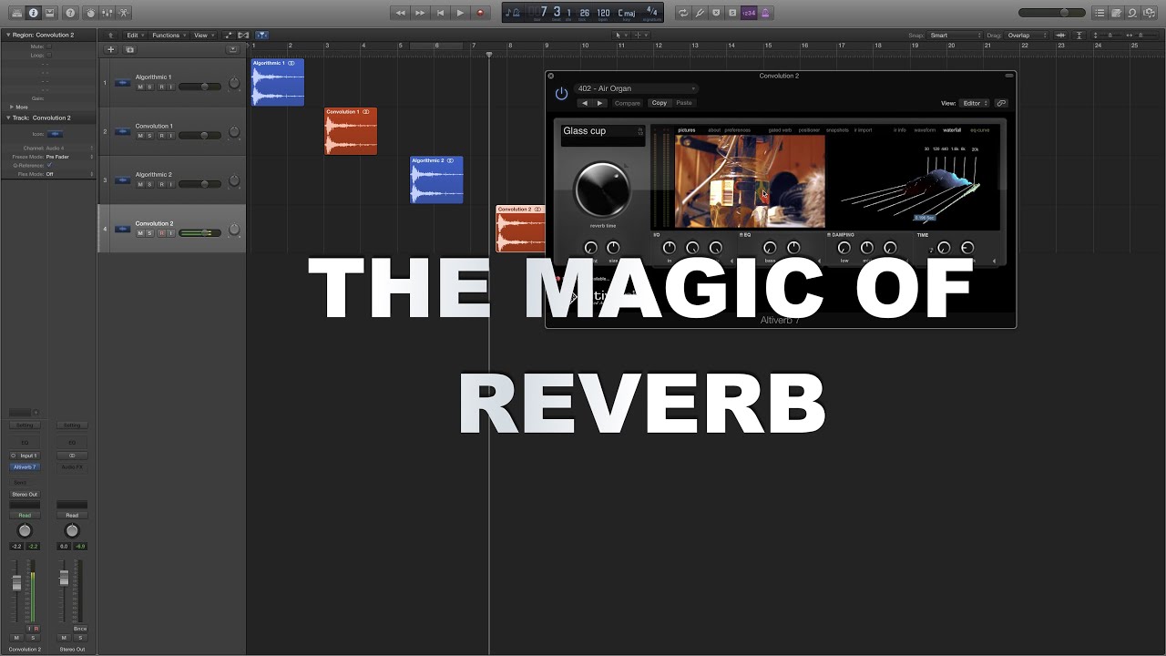Open the Editors scissors icon

124,13
